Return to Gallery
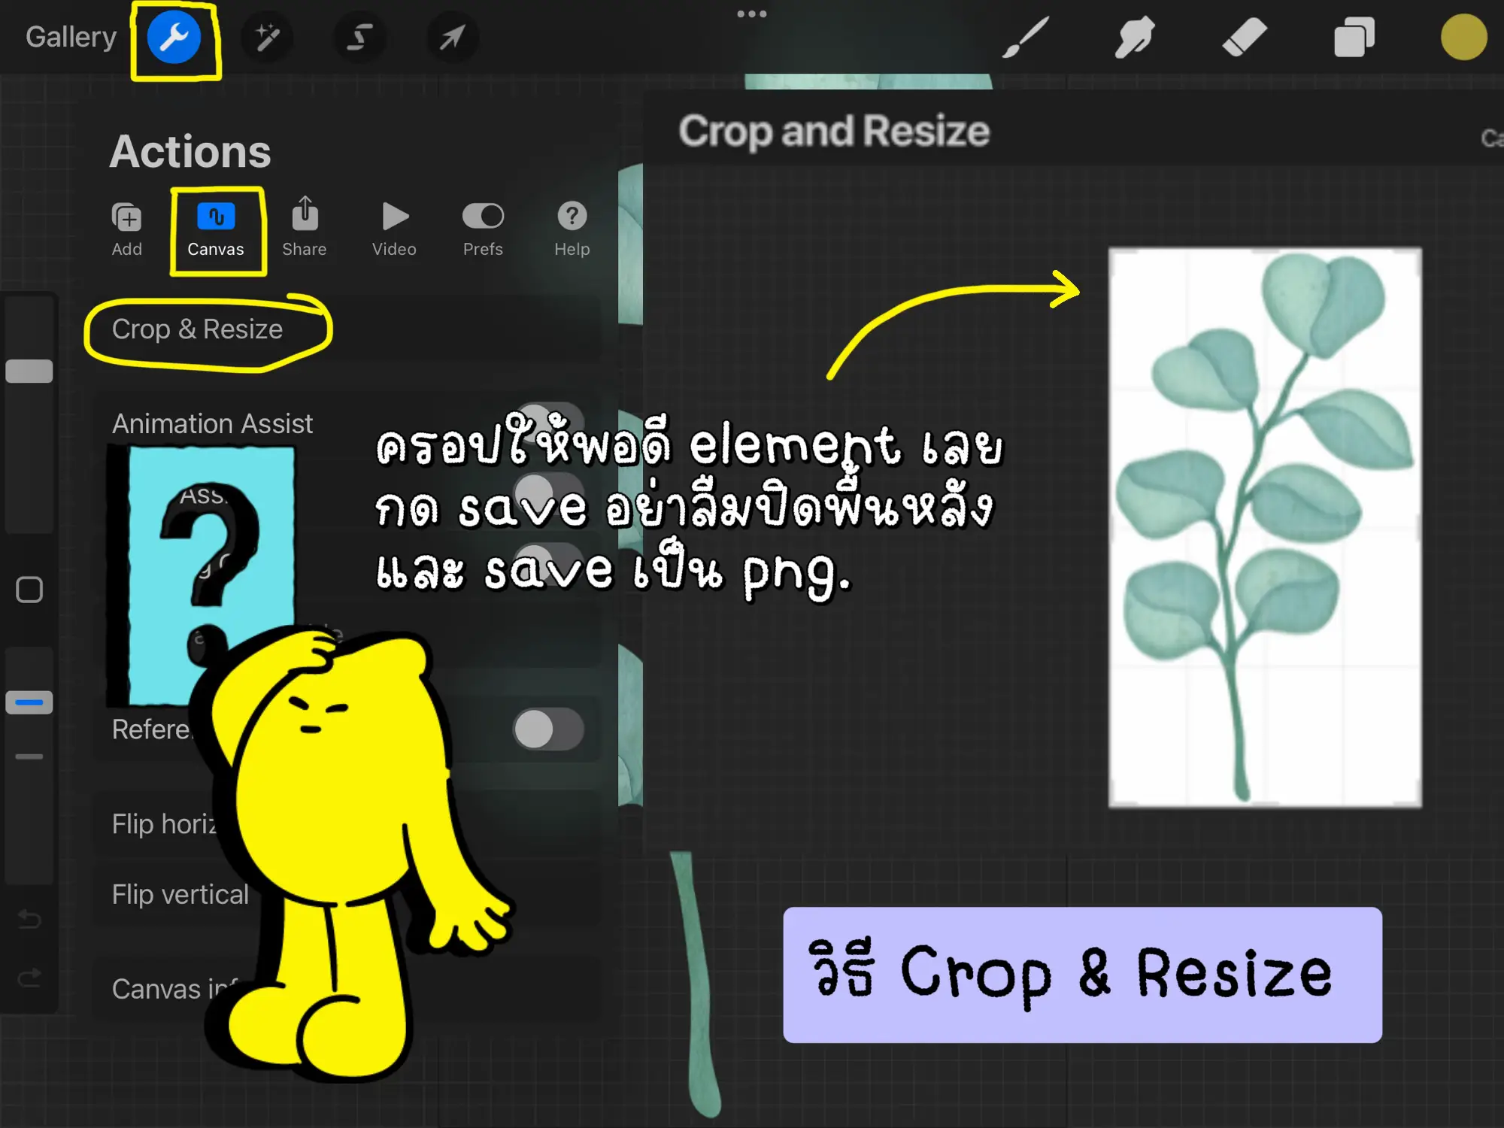The height and width of the screenshot is (1128, 1504). (71, 38)
